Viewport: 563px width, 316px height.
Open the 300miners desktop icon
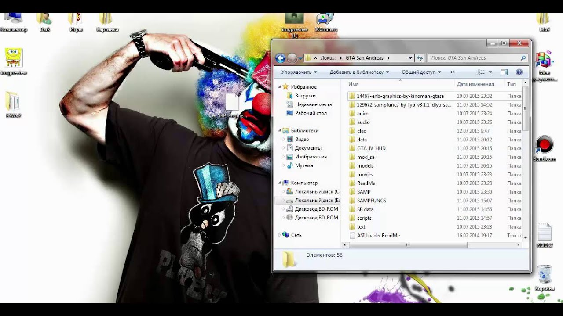pos(326,22)
